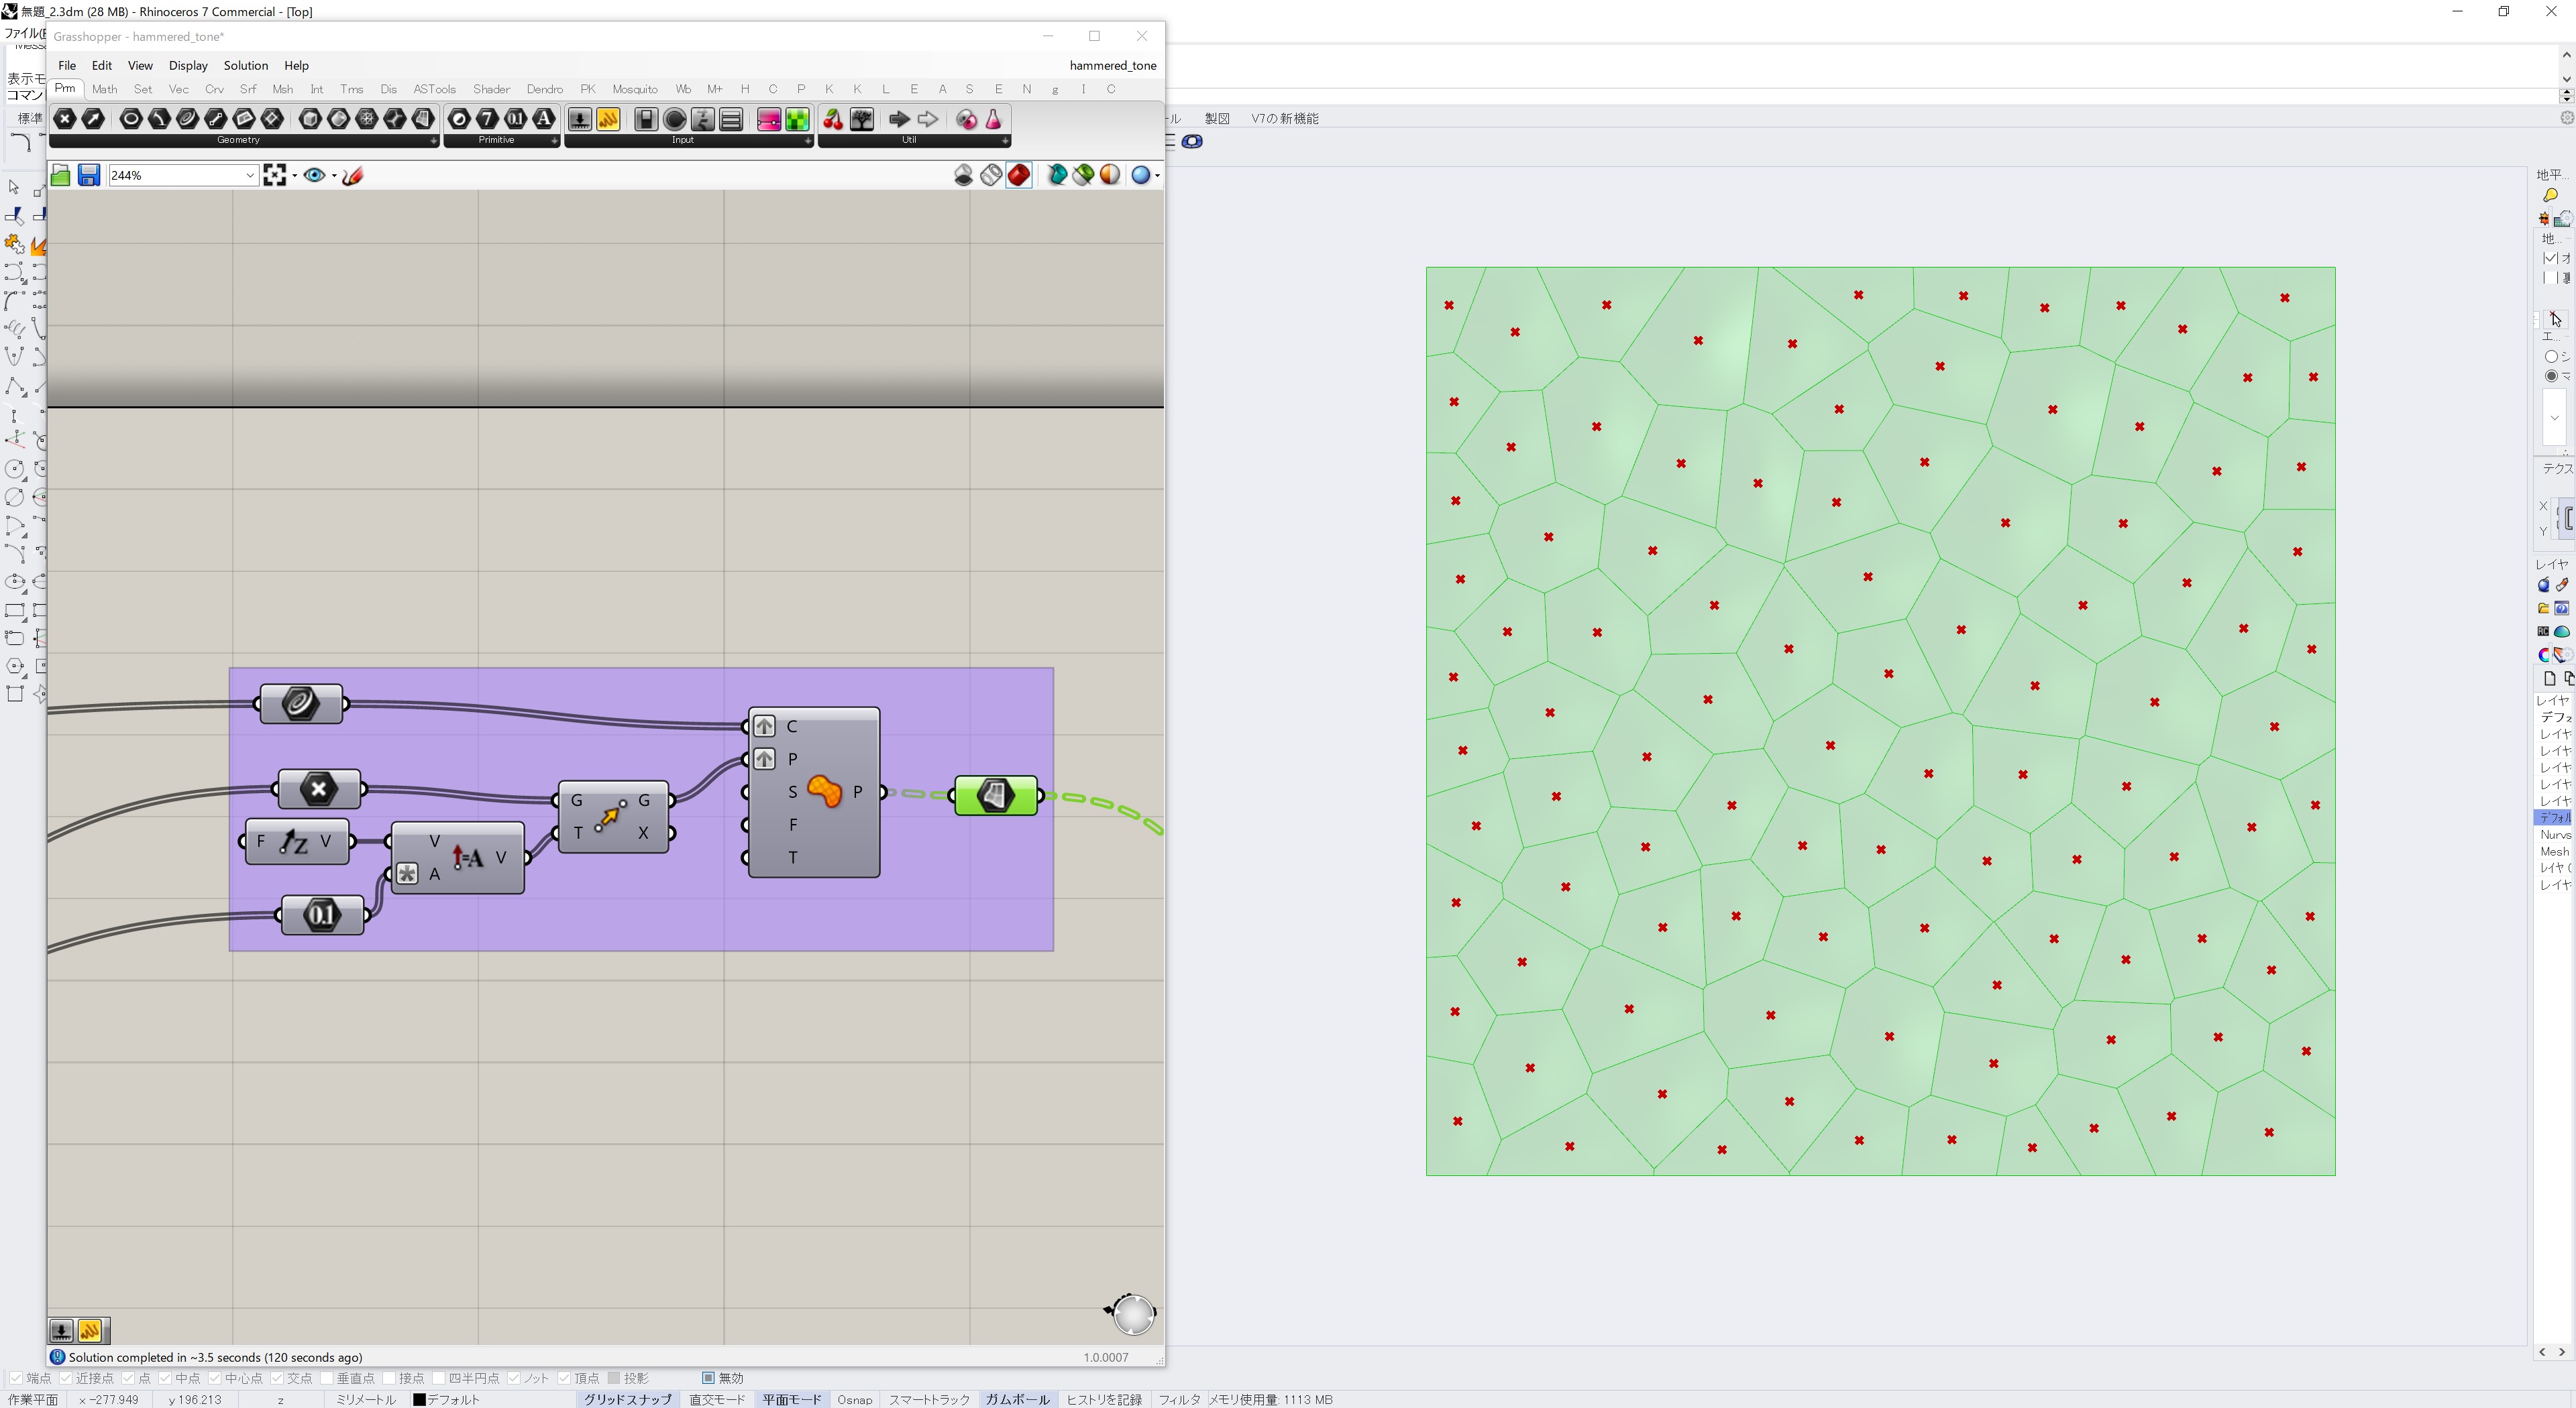
Task: Select the Number 0.1 primitive icon
Action: 516,119
